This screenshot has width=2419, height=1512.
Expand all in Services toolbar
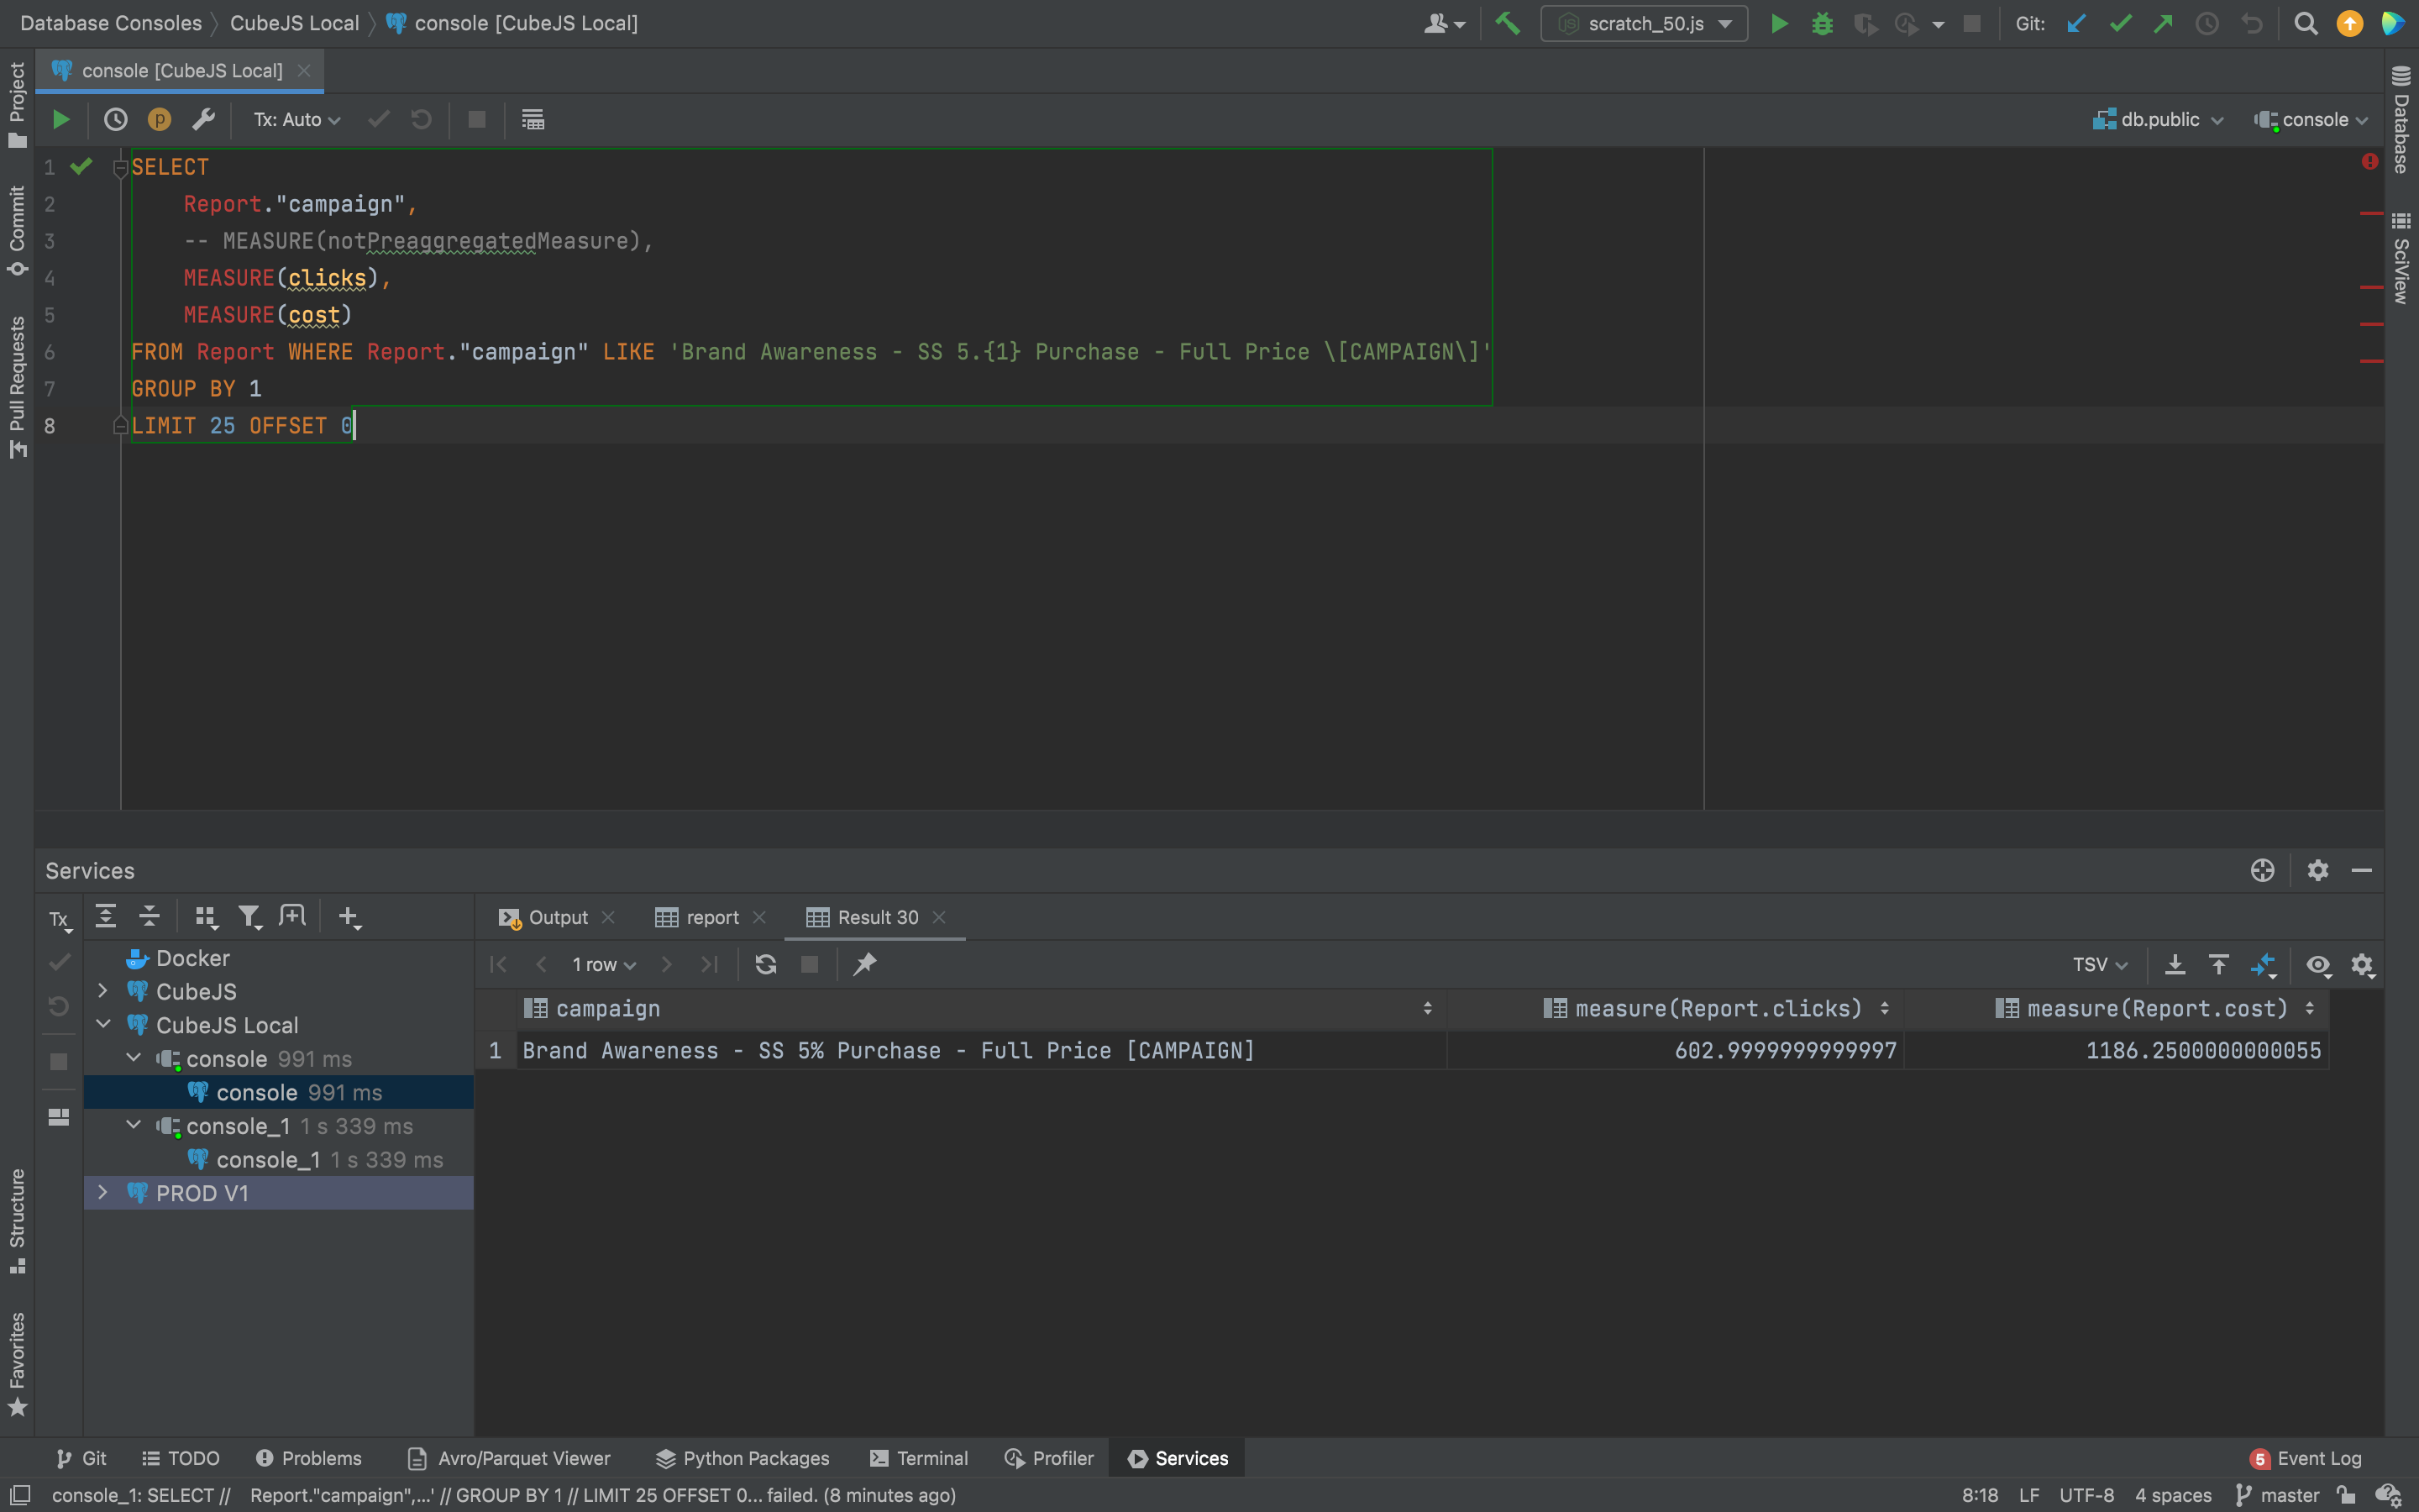coord(105,916)
